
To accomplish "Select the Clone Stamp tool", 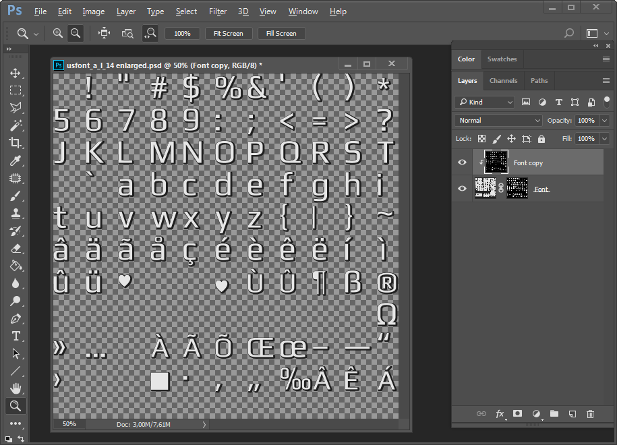I will [16, 214].
